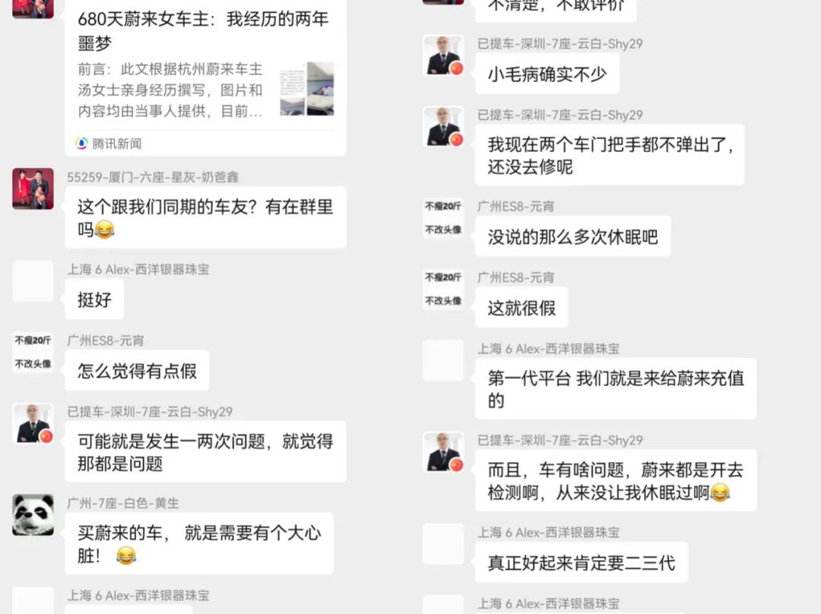Click the article preview thumbnail in the link card
Screen dimensions: 821x614
point(307,88)
